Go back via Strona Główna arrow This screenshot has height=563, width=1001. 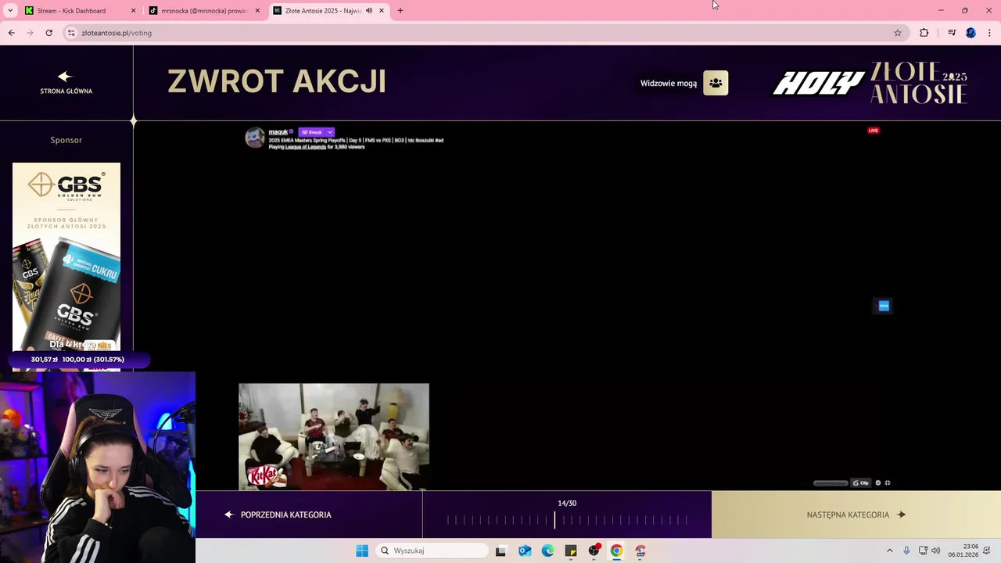coord(66,81)
